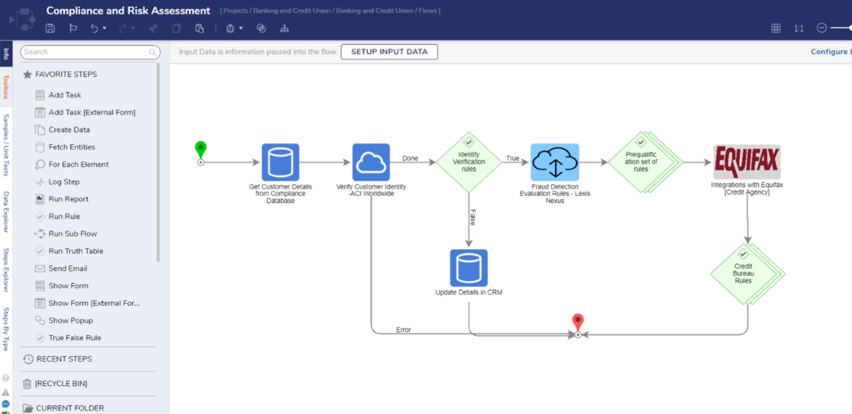Click the Save flow icon in toolbar
This screenshot has height=414, width=852.
[x=50, y=28]
